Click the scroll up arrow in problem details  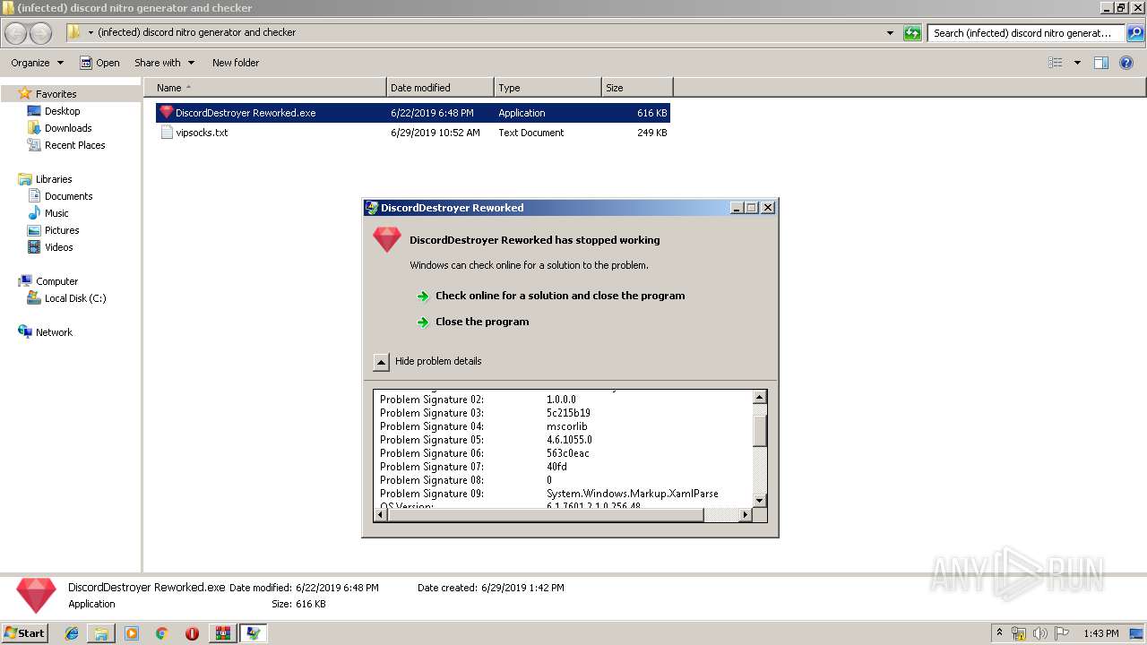pos(760,398)
